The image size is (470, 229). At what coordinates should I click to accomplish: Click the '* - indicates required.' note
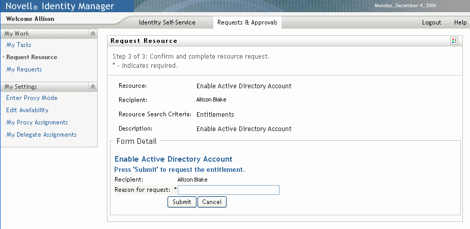(x=145, y=66)
